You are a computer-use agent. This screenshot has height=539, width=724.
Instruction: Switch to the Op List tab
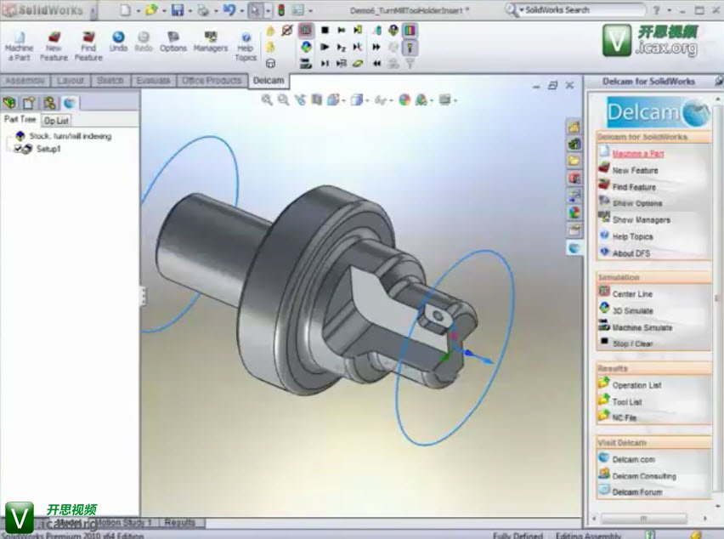click(x=56, y=121)
